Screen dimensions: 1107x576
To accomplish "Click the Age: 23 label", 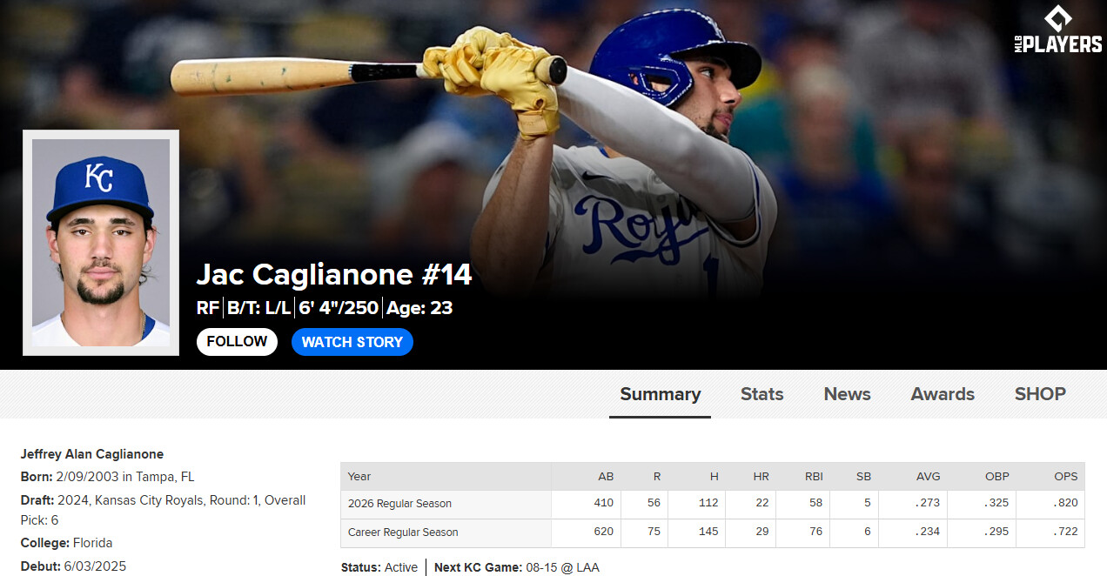I will tap(419, 308).
